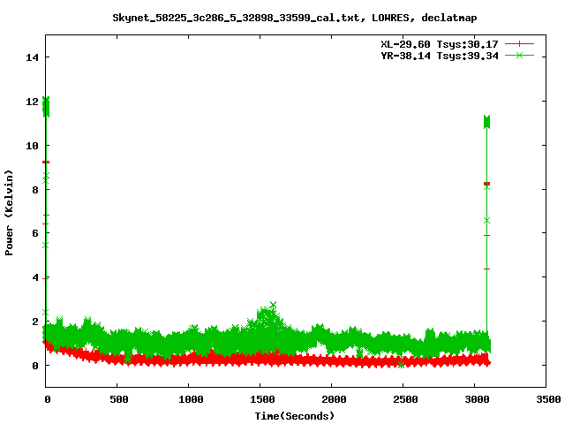
Task: Click y-axis tick label 4
Action: coord(35,277)
